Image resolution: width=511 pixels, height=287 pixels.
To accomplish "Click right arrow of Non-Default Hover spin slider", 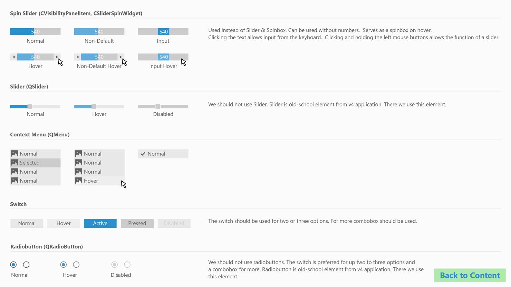I will pos(121,57).
